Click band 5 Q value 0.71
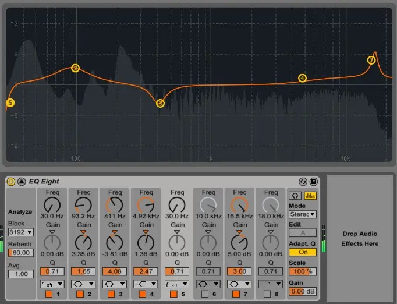 (177, 271)
